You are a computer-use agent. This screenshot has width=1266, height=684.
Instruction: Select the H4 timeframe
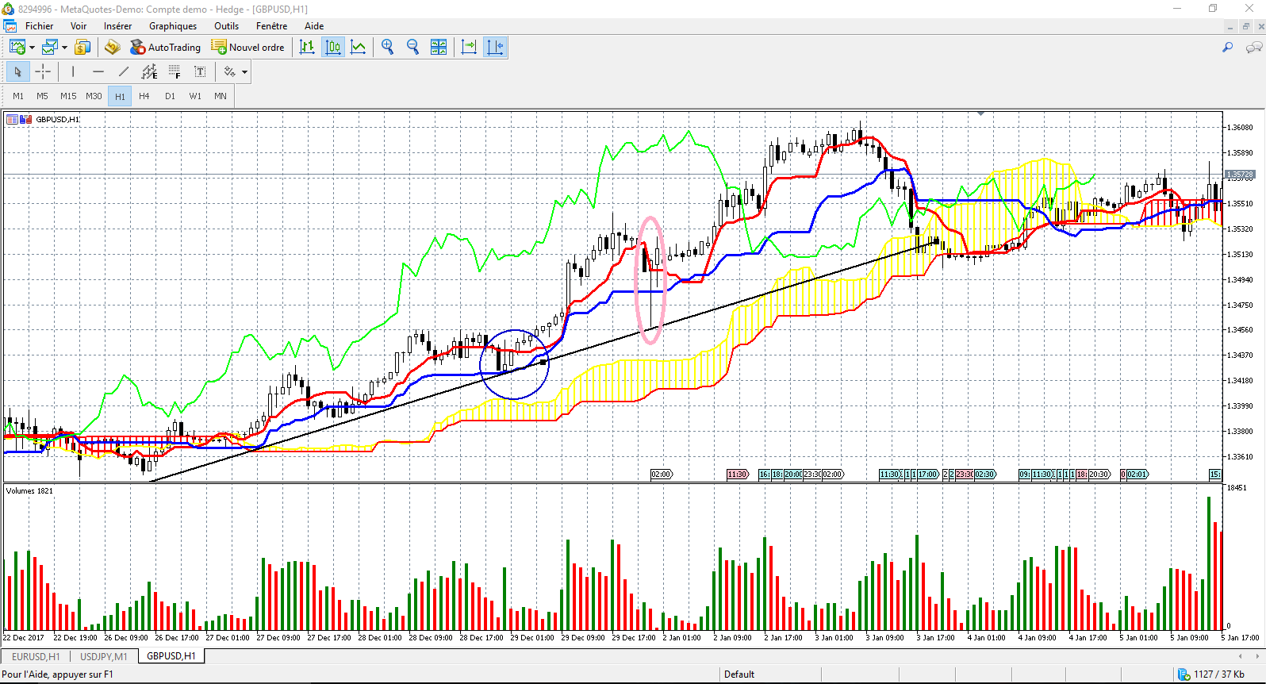(144, 96)
